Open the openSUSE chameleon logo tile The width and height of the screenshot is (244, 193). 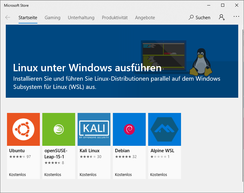(x=59, y=129)
